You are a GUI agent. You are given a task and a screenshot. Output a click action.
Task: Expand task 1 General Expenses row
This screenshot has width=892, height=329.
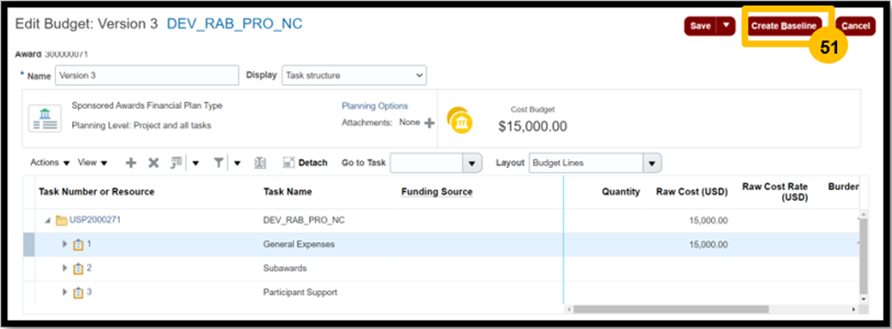click(x=64, y=244)
